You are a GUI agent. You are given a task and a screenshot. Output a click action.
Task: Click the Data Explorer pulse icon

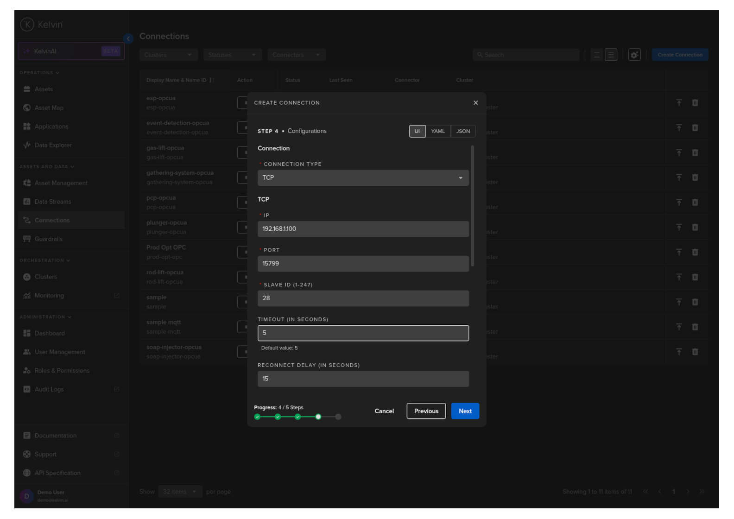pos(27,145)
